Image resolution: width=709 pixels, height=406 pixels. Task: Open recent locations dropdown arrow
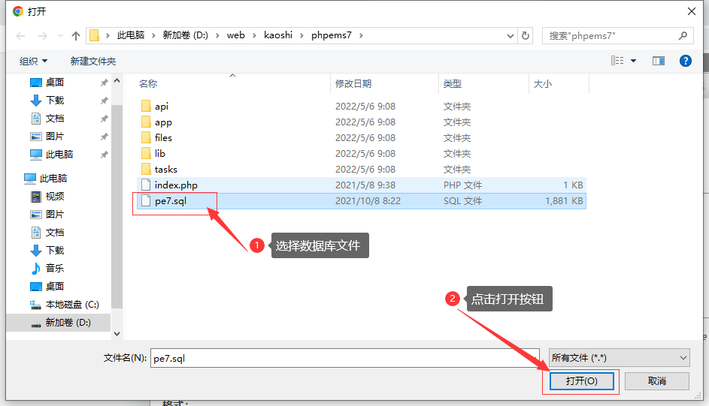pyautogui.click(x=60, y=35)
